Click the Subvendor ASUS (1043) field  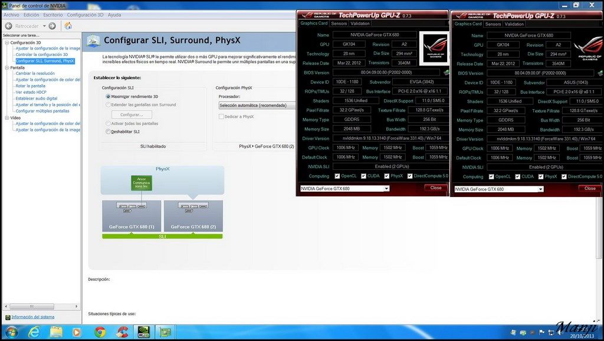(x=575, y=83)
